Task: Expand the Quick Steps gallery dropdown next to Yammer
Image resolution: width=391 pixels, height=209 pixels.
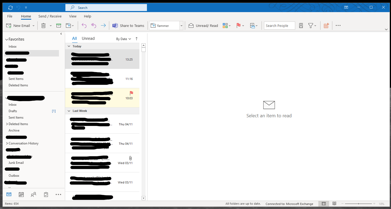Action: [x=181, y=26]
